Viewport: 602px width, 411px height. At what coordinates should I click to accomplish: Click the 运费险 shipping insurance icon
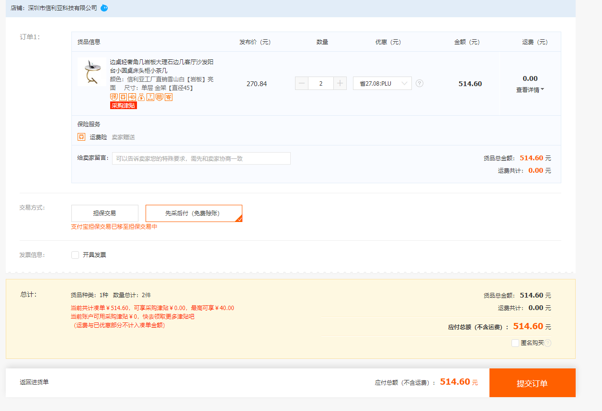pyautogui.click(x=81, y=137)
